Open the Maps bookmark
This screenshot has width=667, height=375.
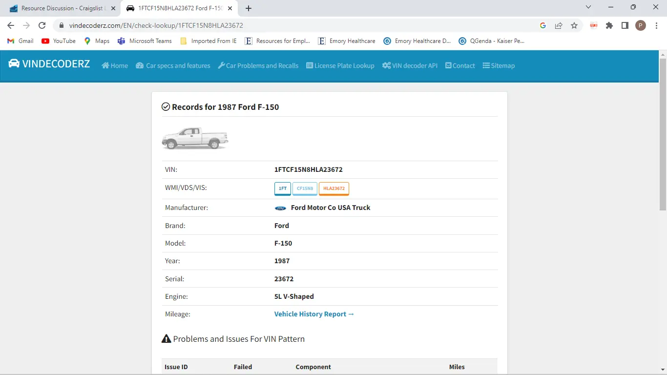[x=97, y=41]
